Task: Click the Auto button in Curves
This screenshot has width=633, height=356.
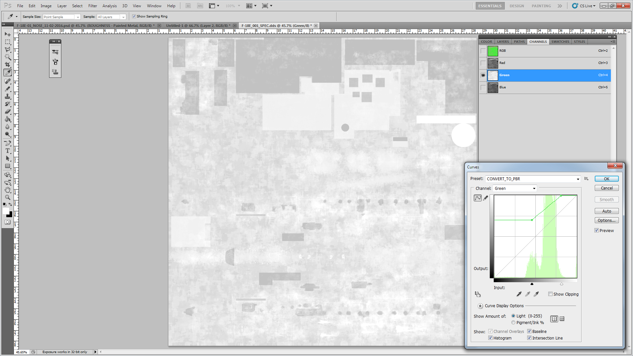Action: 607,211
